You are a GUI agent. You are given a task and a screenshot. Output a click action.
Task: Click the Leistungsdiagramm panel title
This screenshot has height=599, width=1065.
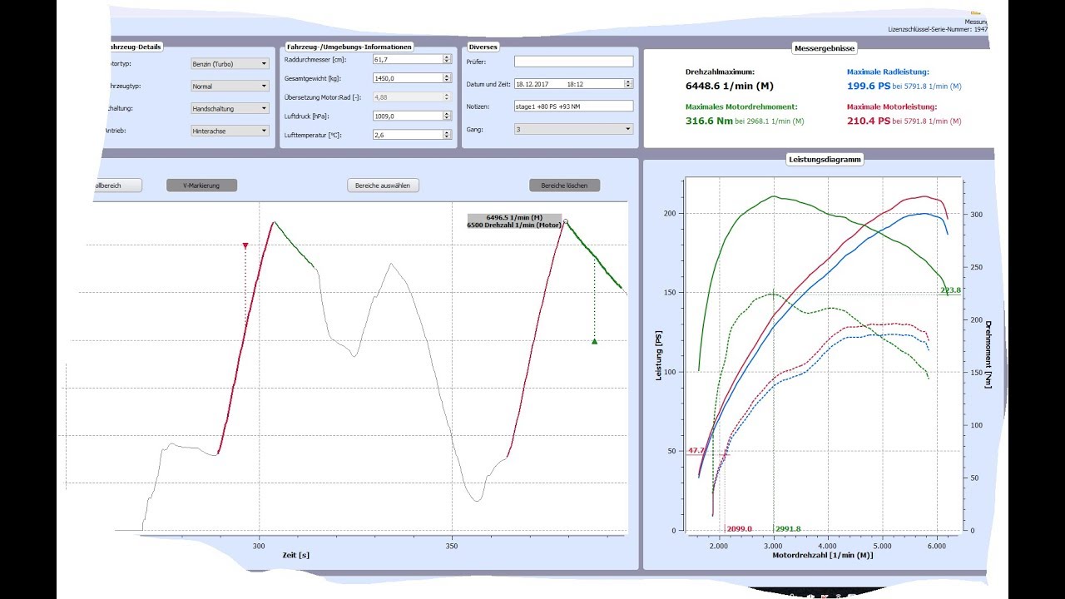tap(825, 159)
